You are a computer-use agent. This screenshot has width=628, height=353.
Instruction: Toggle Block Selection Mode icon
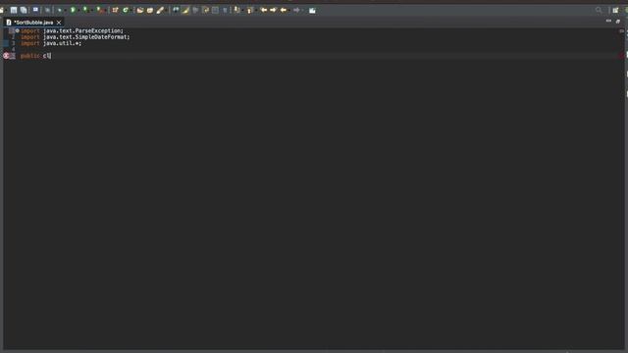point(215,10)
